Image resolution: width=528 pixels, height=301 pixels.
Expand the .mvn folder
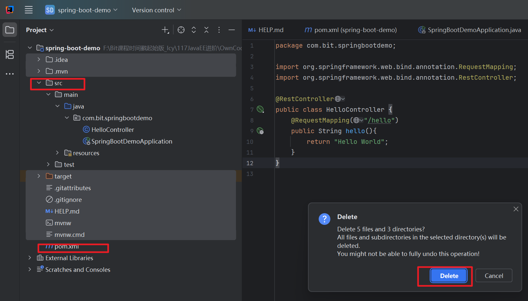(39, 71)
